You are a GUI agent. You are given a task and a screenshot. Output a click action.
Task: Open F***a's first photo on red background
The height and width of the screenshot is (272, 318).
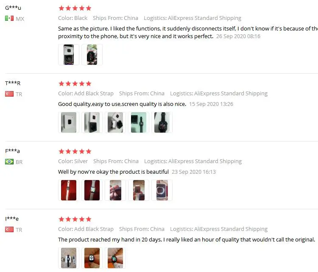(69, 190)
